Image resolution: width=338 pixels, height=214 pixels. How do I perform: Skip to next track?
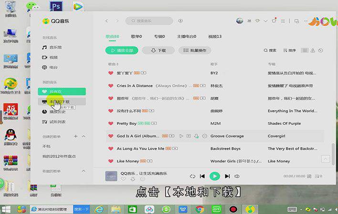pyautogui.click(x=227, y=176)
